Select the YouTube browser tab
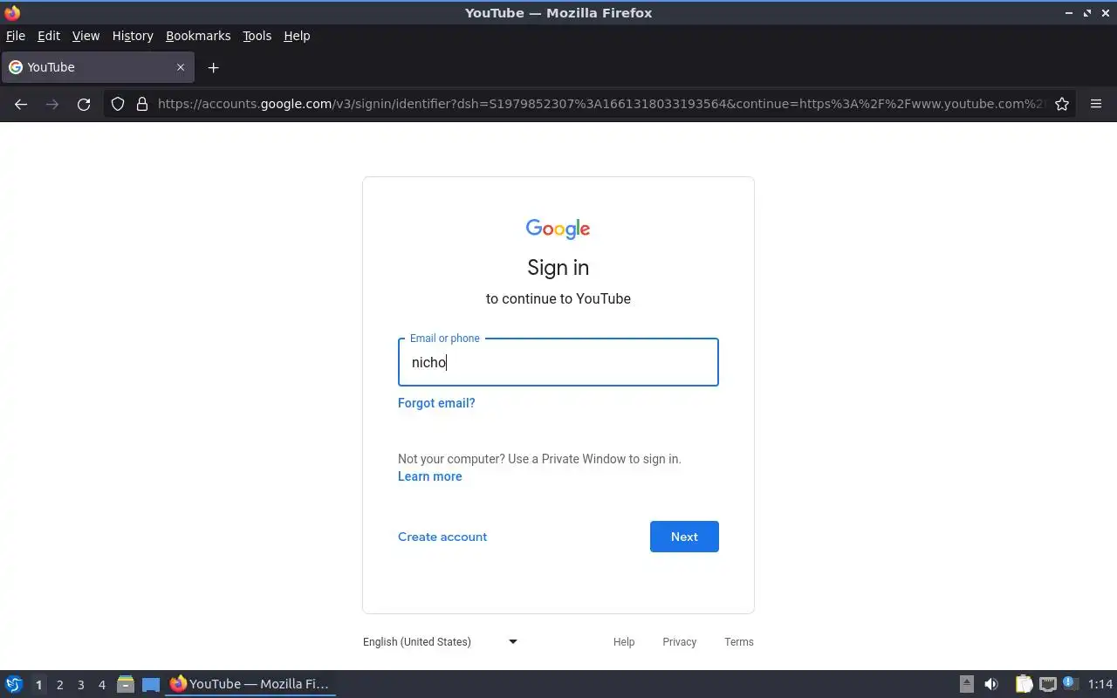This screenshot has height=698, width=1117. 97,67
